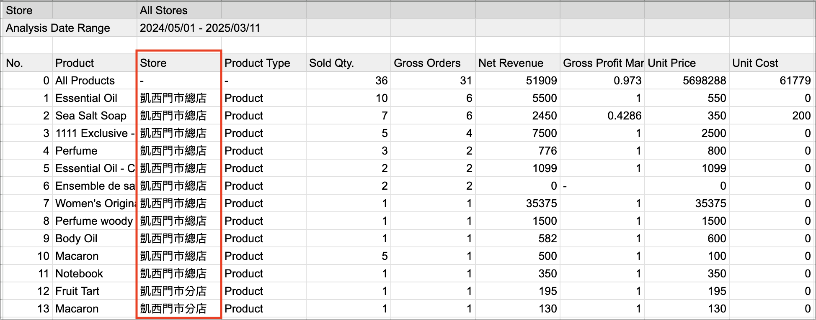Select the 'All Products' cell

pos(95,81)
